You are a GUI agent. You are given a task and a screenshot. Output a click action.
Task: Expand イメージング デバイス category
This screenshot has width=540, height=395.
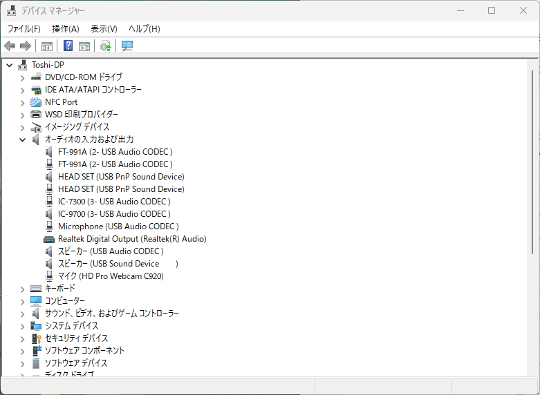click(x=23, y=128)
